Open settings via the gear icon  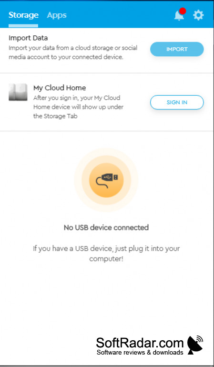[198, 15]
